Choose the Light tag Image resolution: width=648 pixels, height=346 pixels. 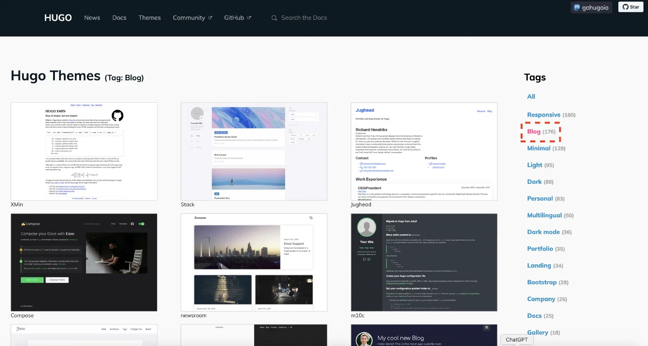pyautogui.click(x=540, y=165)
